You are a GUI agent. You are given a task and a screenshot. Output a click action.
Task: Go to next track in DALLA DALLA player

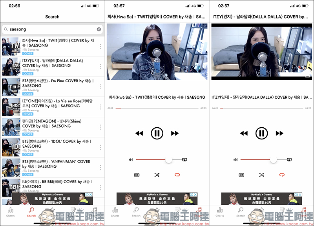279,133
